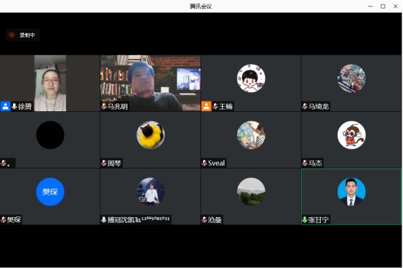403x268 pixels.
Task: Select 马兆明's video tile
Action: [151, 84]
